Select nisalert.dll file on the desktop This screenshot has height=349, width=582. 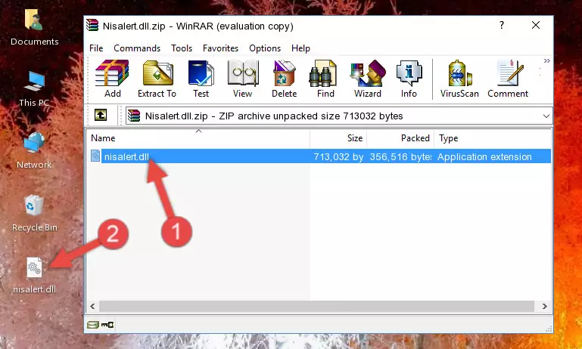35,276
